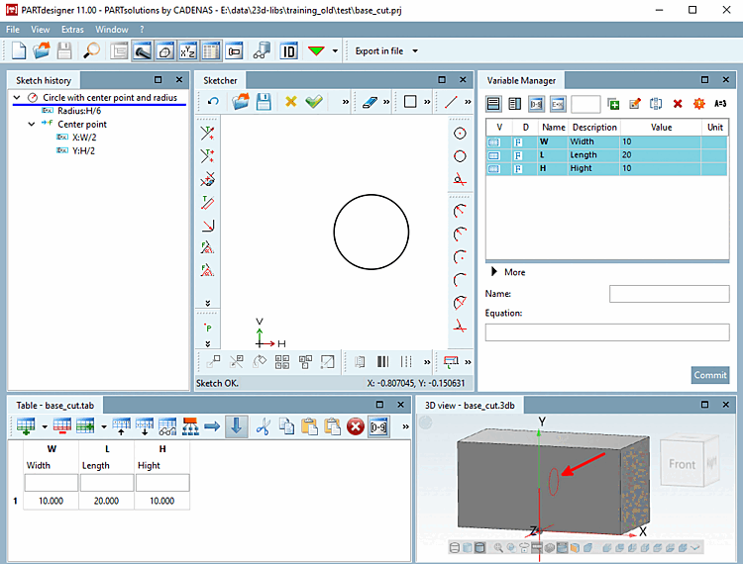The height and width of the screenshot is (564, 743).
Task: Select the line drawing tool in Sketcher
Action: click(452, 101)
